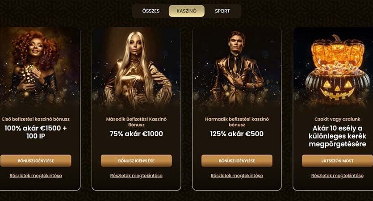The height and width of the screenshot is (201, 373).
Task: Open details for Csokit vagy csalunk
Action: pos(337,176)
